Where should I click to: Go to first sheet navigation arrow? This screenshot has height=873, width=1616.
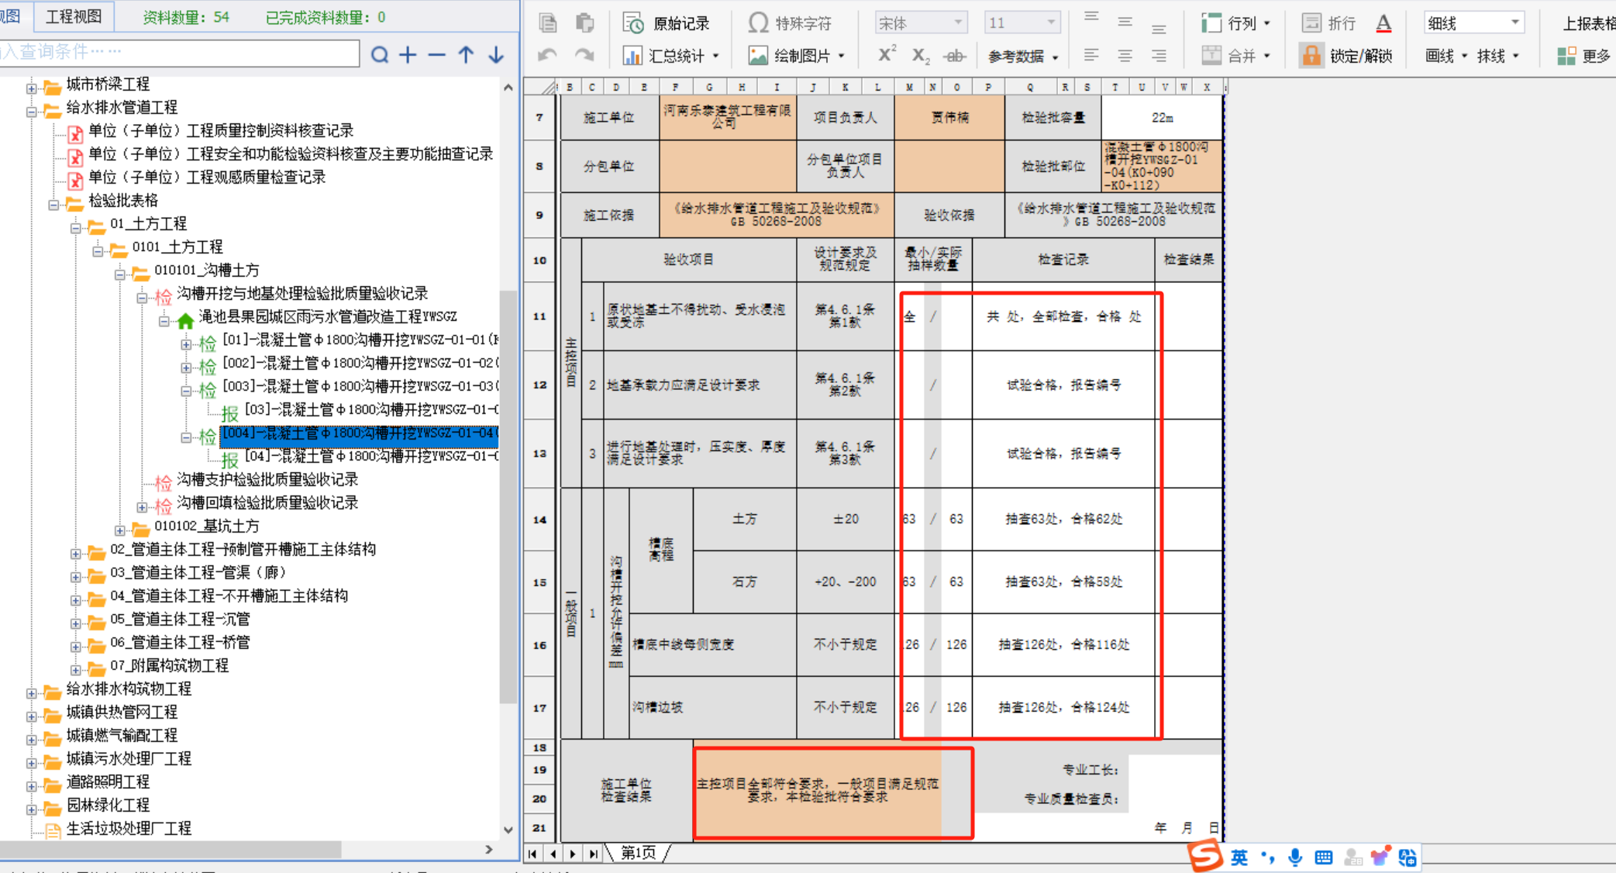tap(532, 854)
